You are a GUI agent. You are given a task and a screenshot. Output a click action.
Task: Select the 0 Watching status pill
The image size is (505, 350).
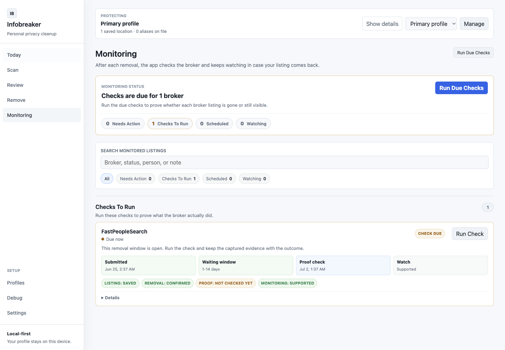point(254,124)
